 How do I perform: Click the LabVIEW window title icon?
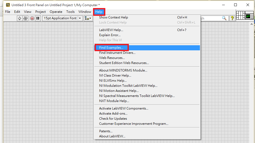click(x=8, y=5)
